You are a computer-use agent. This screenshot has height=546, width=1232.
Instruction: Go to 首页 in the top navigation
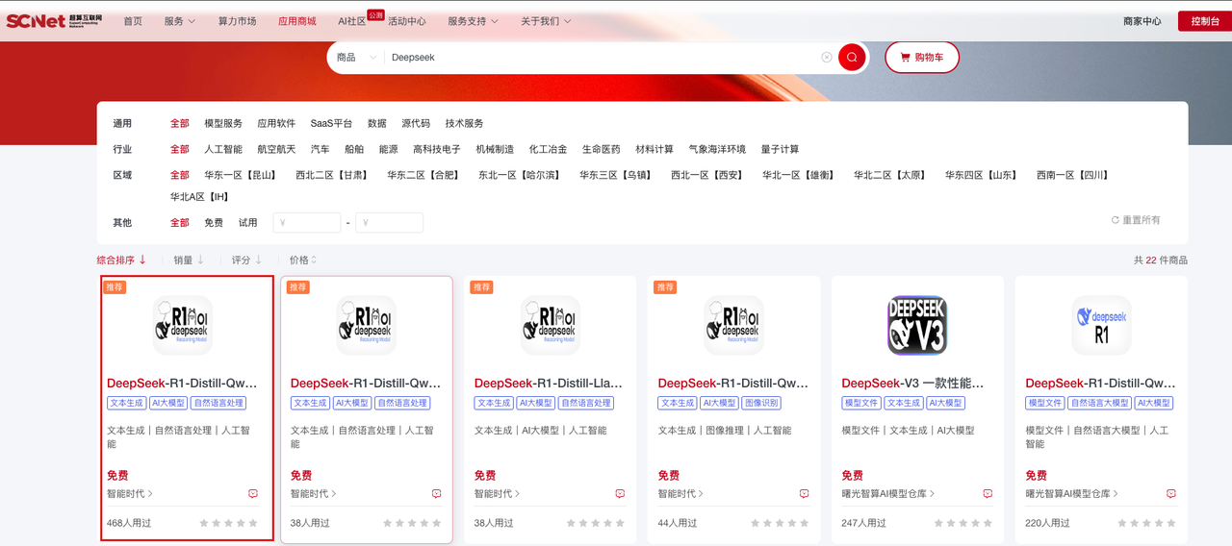coord(133,21)
